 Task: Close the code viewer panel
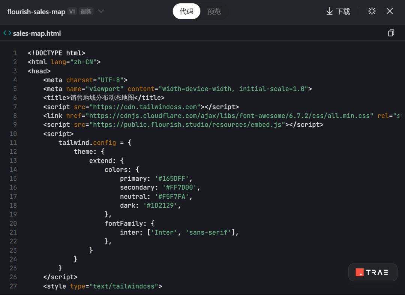pos(390,11)
